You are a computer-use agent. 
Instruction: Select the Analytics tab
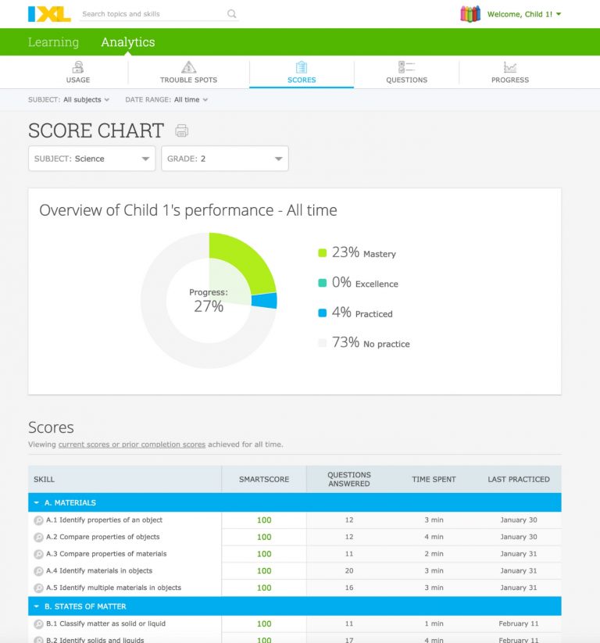127,41
